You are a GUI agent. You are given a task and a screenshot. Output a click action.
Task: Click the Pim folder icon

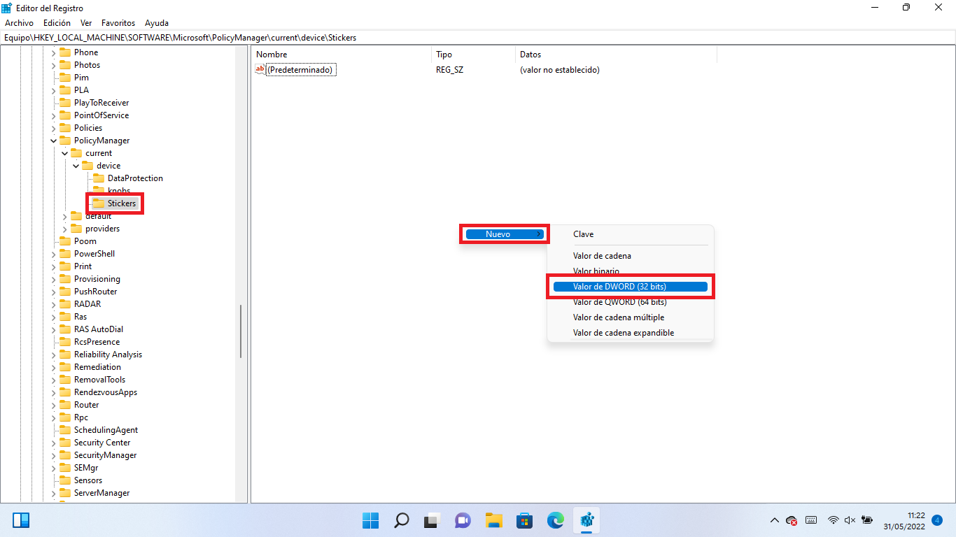click(65, 78)
